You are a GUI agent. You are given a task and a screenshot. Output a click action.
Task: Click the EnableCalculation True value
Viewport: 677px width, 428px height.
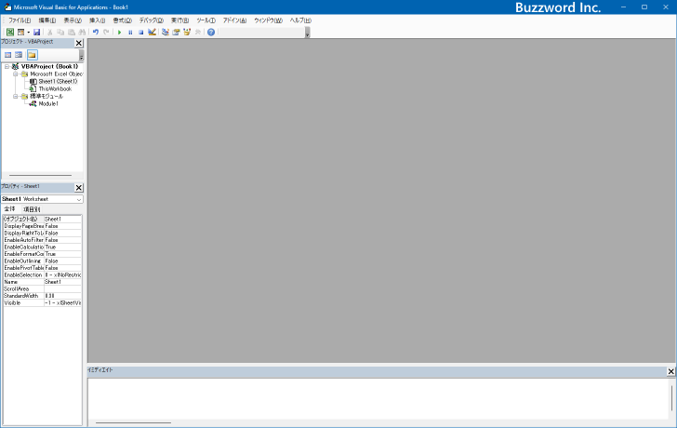pos(62,247)
